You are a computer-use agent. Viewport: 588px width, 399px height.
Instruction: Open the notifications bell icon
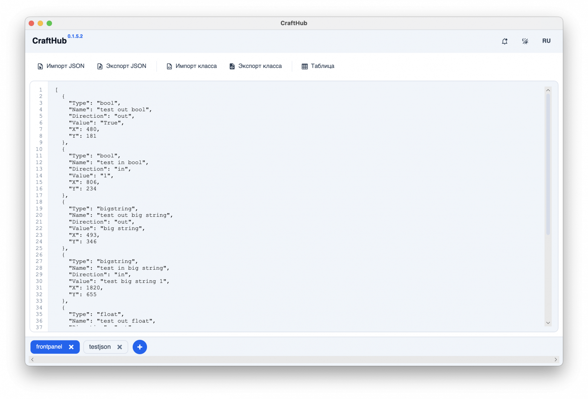coord(505,41)
